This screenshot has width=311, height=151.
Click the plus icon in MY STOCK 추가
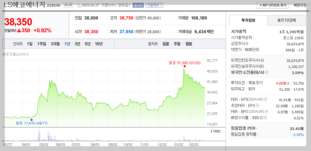click(260, 5)
